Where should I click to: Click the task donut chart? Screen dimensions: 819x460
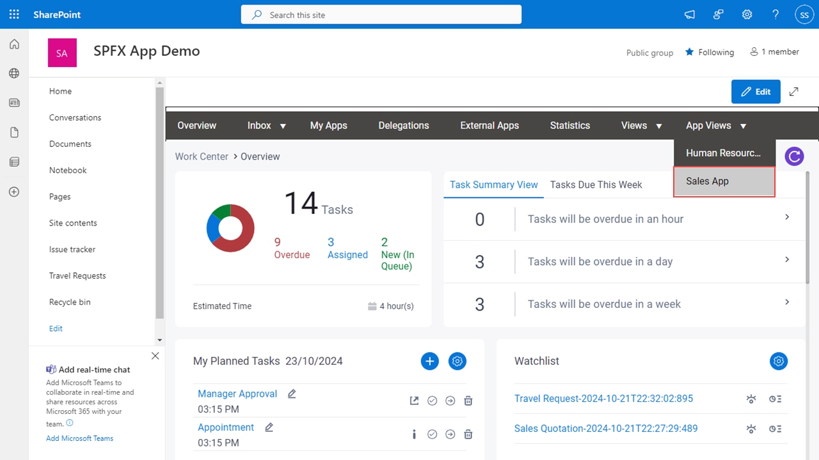(230, 228)
